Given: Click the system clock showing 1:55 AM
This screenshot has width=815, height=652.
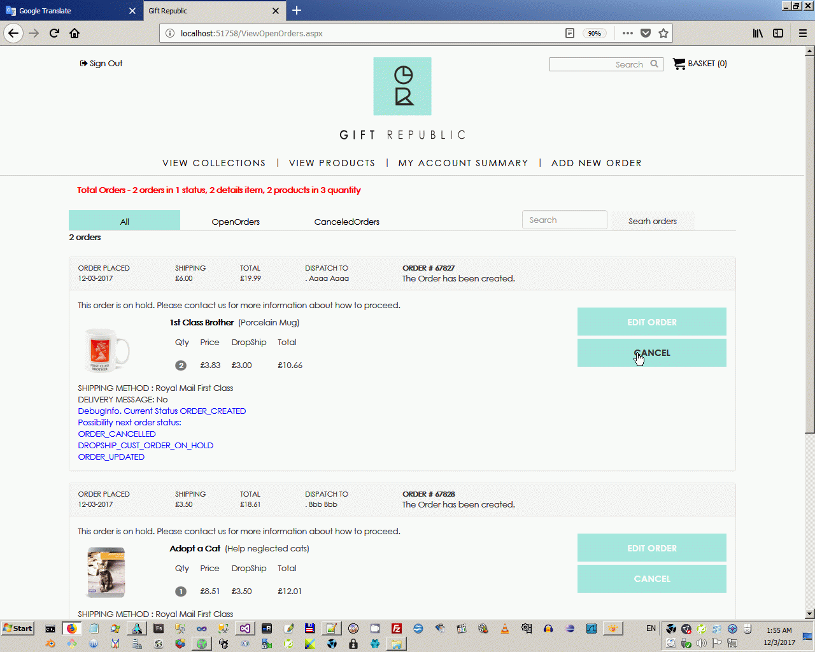Looking at the screenshot, I should coord(779,630).
